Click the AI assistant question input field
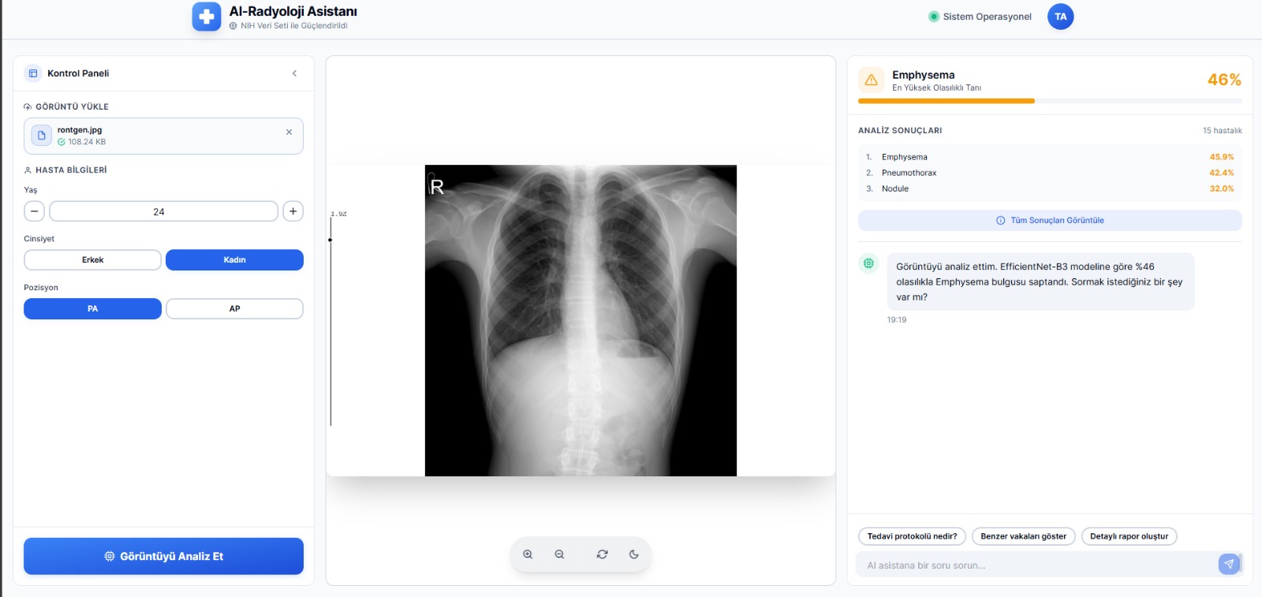 (1033, 565)
